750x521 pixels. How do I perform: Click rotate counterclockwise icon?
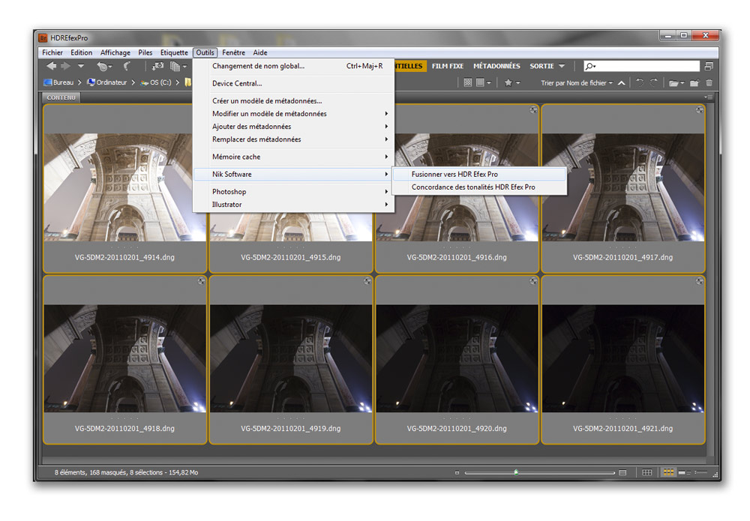[640, 82]
